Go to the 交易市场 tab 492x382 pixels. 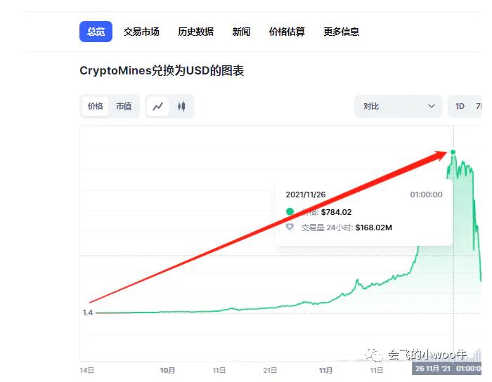click(x=141, y=32)
